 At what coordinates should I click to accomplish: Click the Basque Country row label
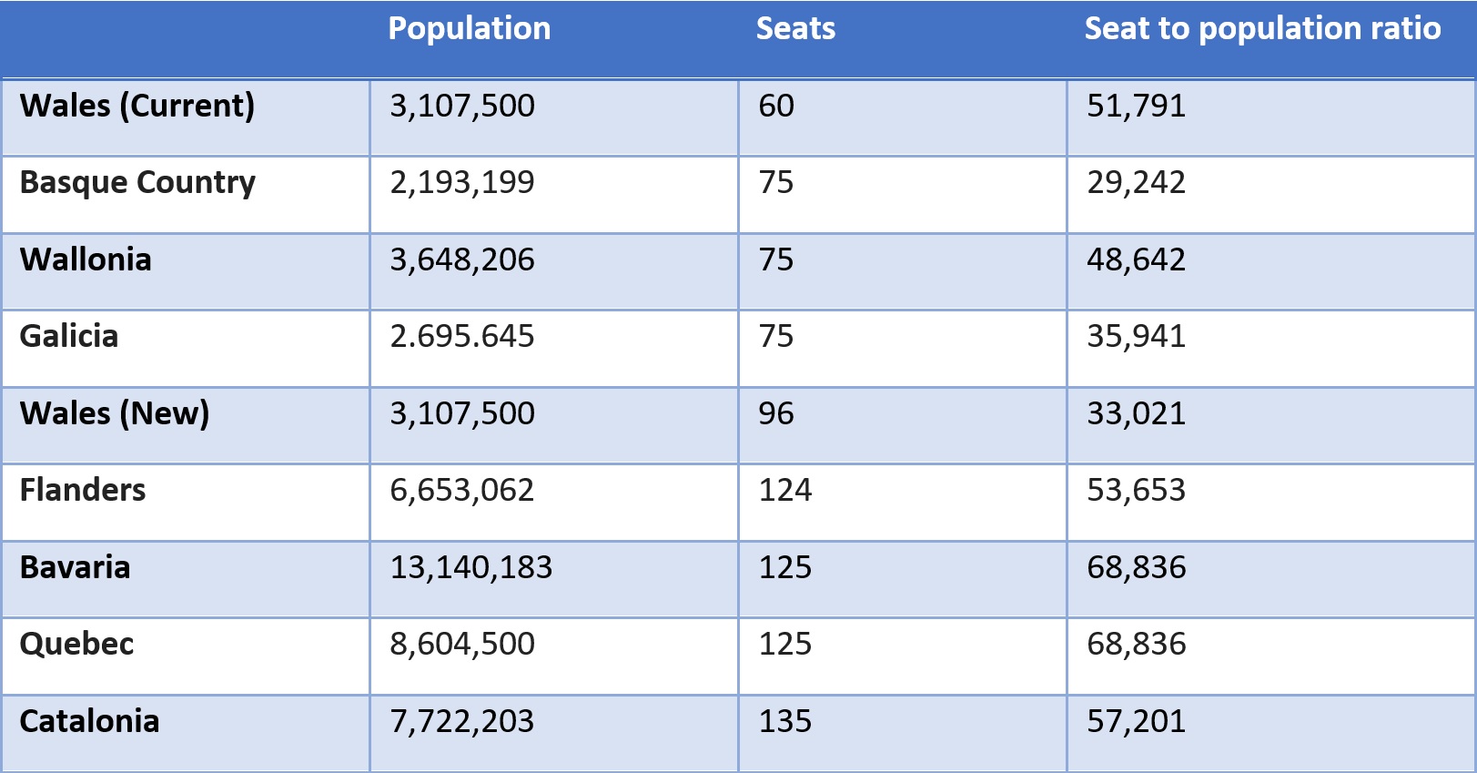137,183
